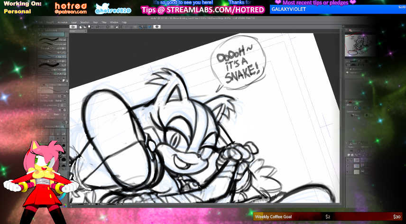Click the Save toolbar icon
The width and height of the screenshot is (406, 224).
pos(89,27)
